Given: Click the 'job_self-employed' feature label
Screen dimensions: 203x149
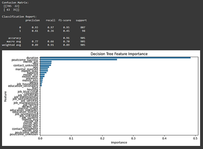Looking at the screenshot, I should point(25,99).
